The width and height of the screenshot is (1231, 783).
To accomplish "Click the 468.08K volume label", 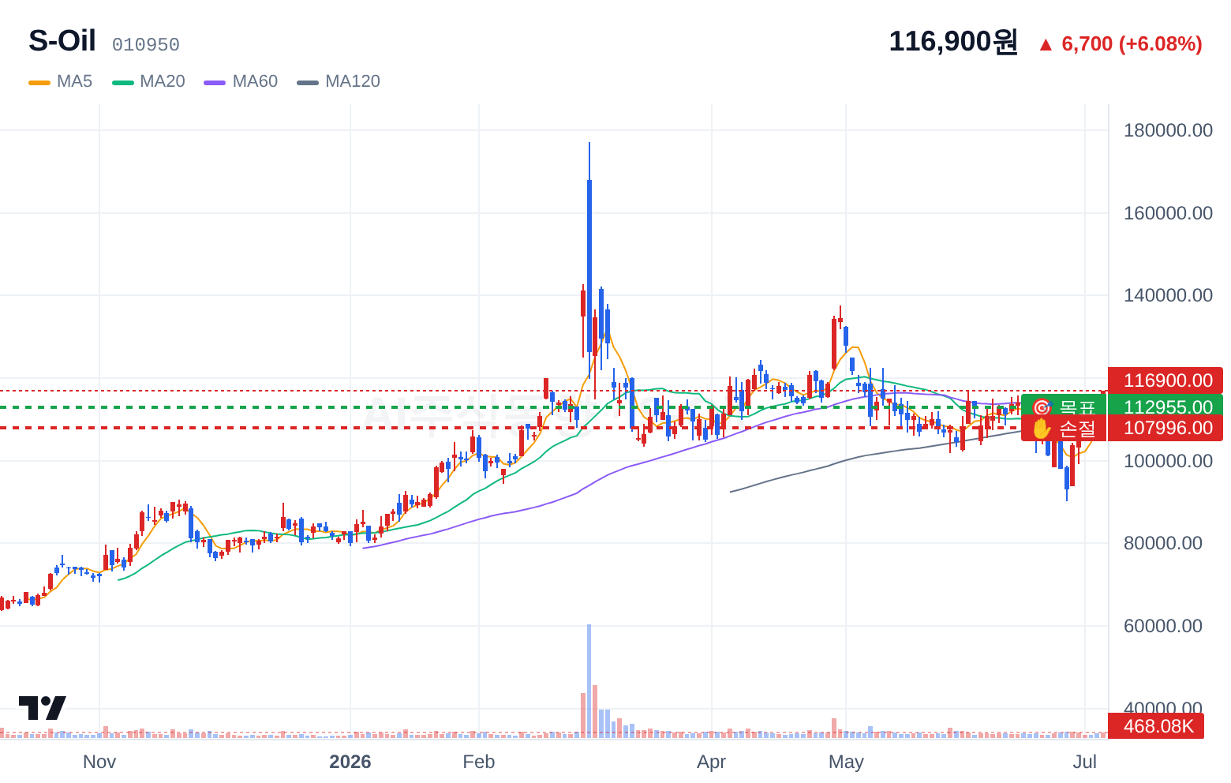I will 1156,725.
